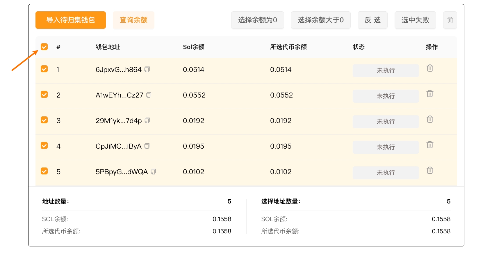This screenshot has width=492, height=256.
Task: Click the orange 导入待归集钱包 button
Action: [71, 20]
